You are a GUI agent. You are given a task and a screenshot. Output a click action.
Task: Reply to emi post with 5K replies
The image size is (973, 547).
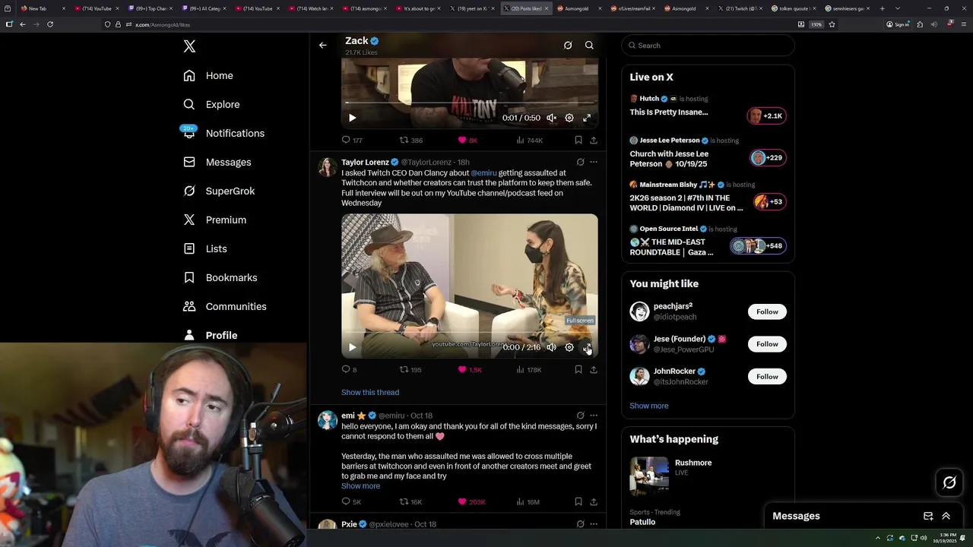351,502
